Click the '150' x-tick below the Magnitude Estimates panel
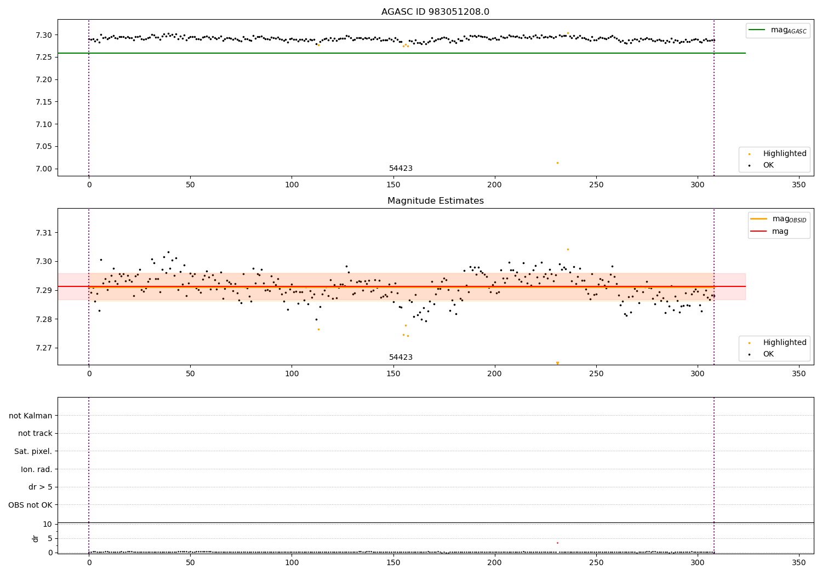 tap(393, 373)
